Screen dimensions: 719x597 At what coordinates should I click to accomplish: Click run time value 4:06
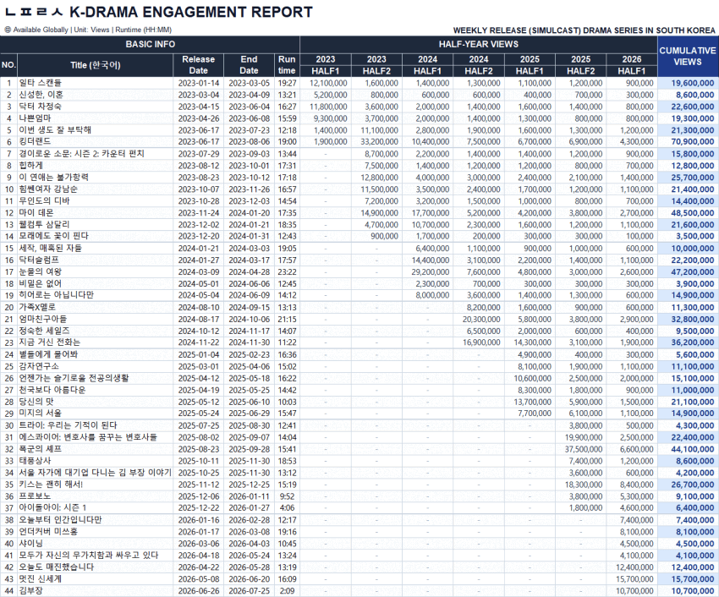(287, 508)
